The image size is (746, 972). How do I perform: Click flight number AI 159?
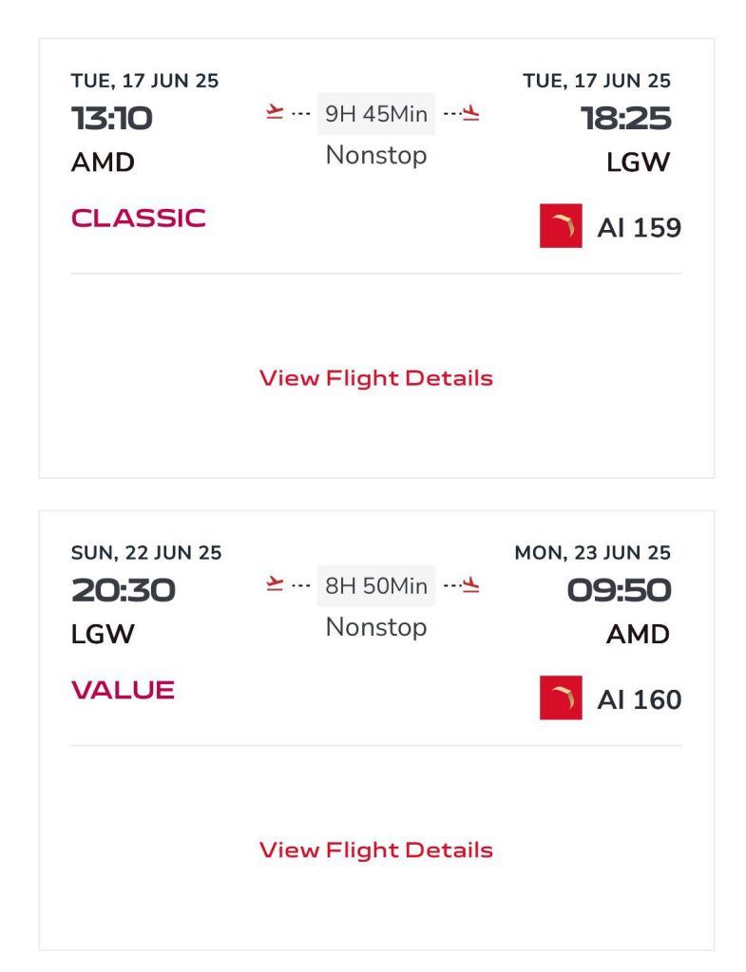point(639,228)
